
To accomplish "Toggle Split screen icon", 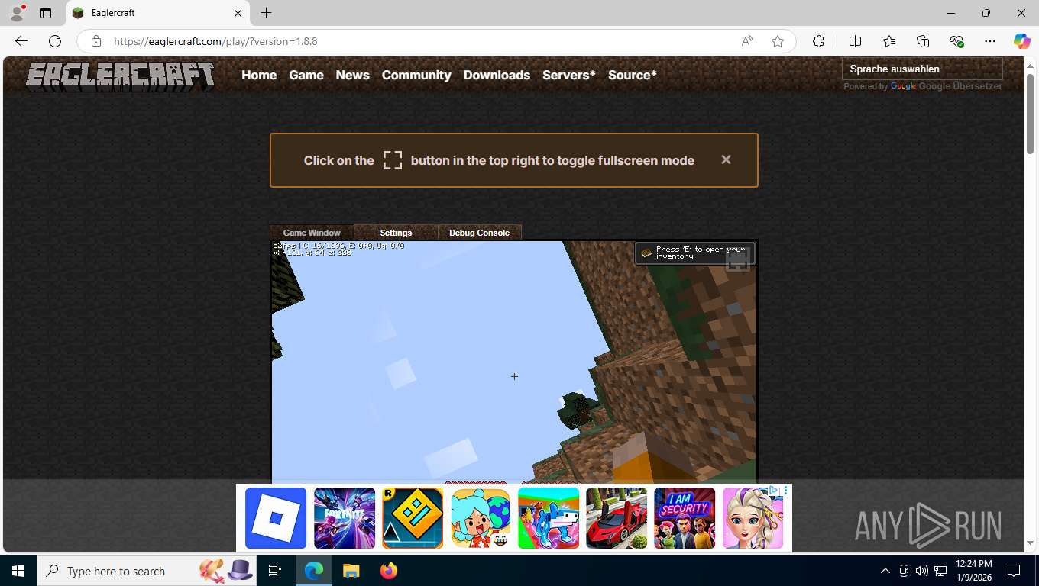I will (x=855, y=41).
